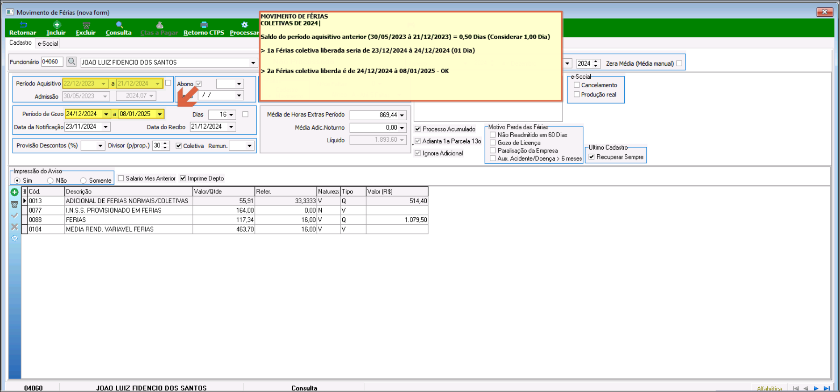Click the Incluir plus icon
The image size is (840, 392).
(x=56, y=25)
